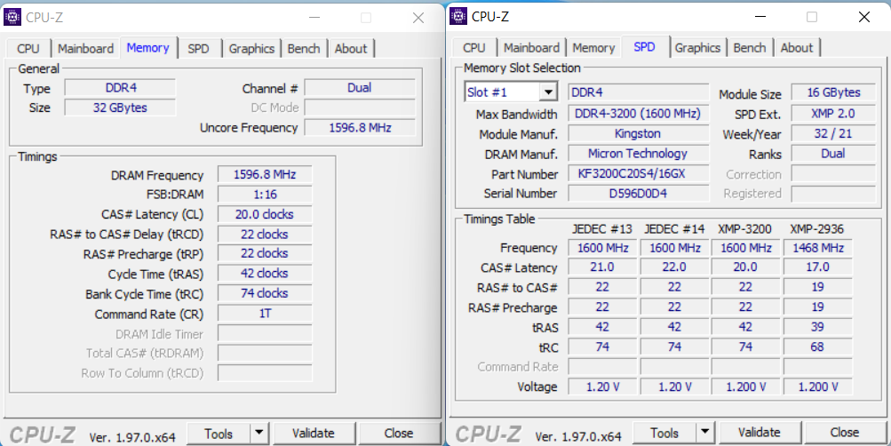Switch to Bench tab in right window

point(750,48)
